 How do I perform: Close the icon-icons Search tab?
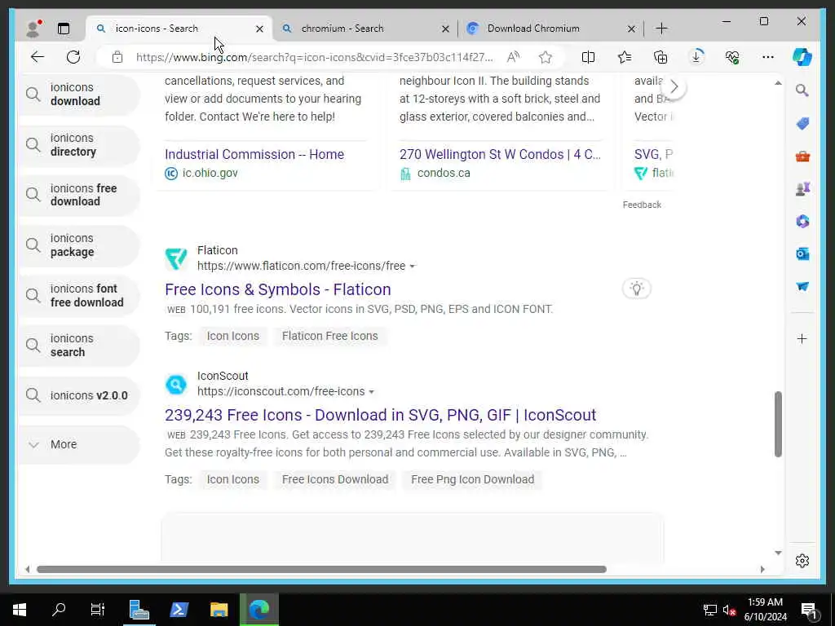tap(259, 29)
